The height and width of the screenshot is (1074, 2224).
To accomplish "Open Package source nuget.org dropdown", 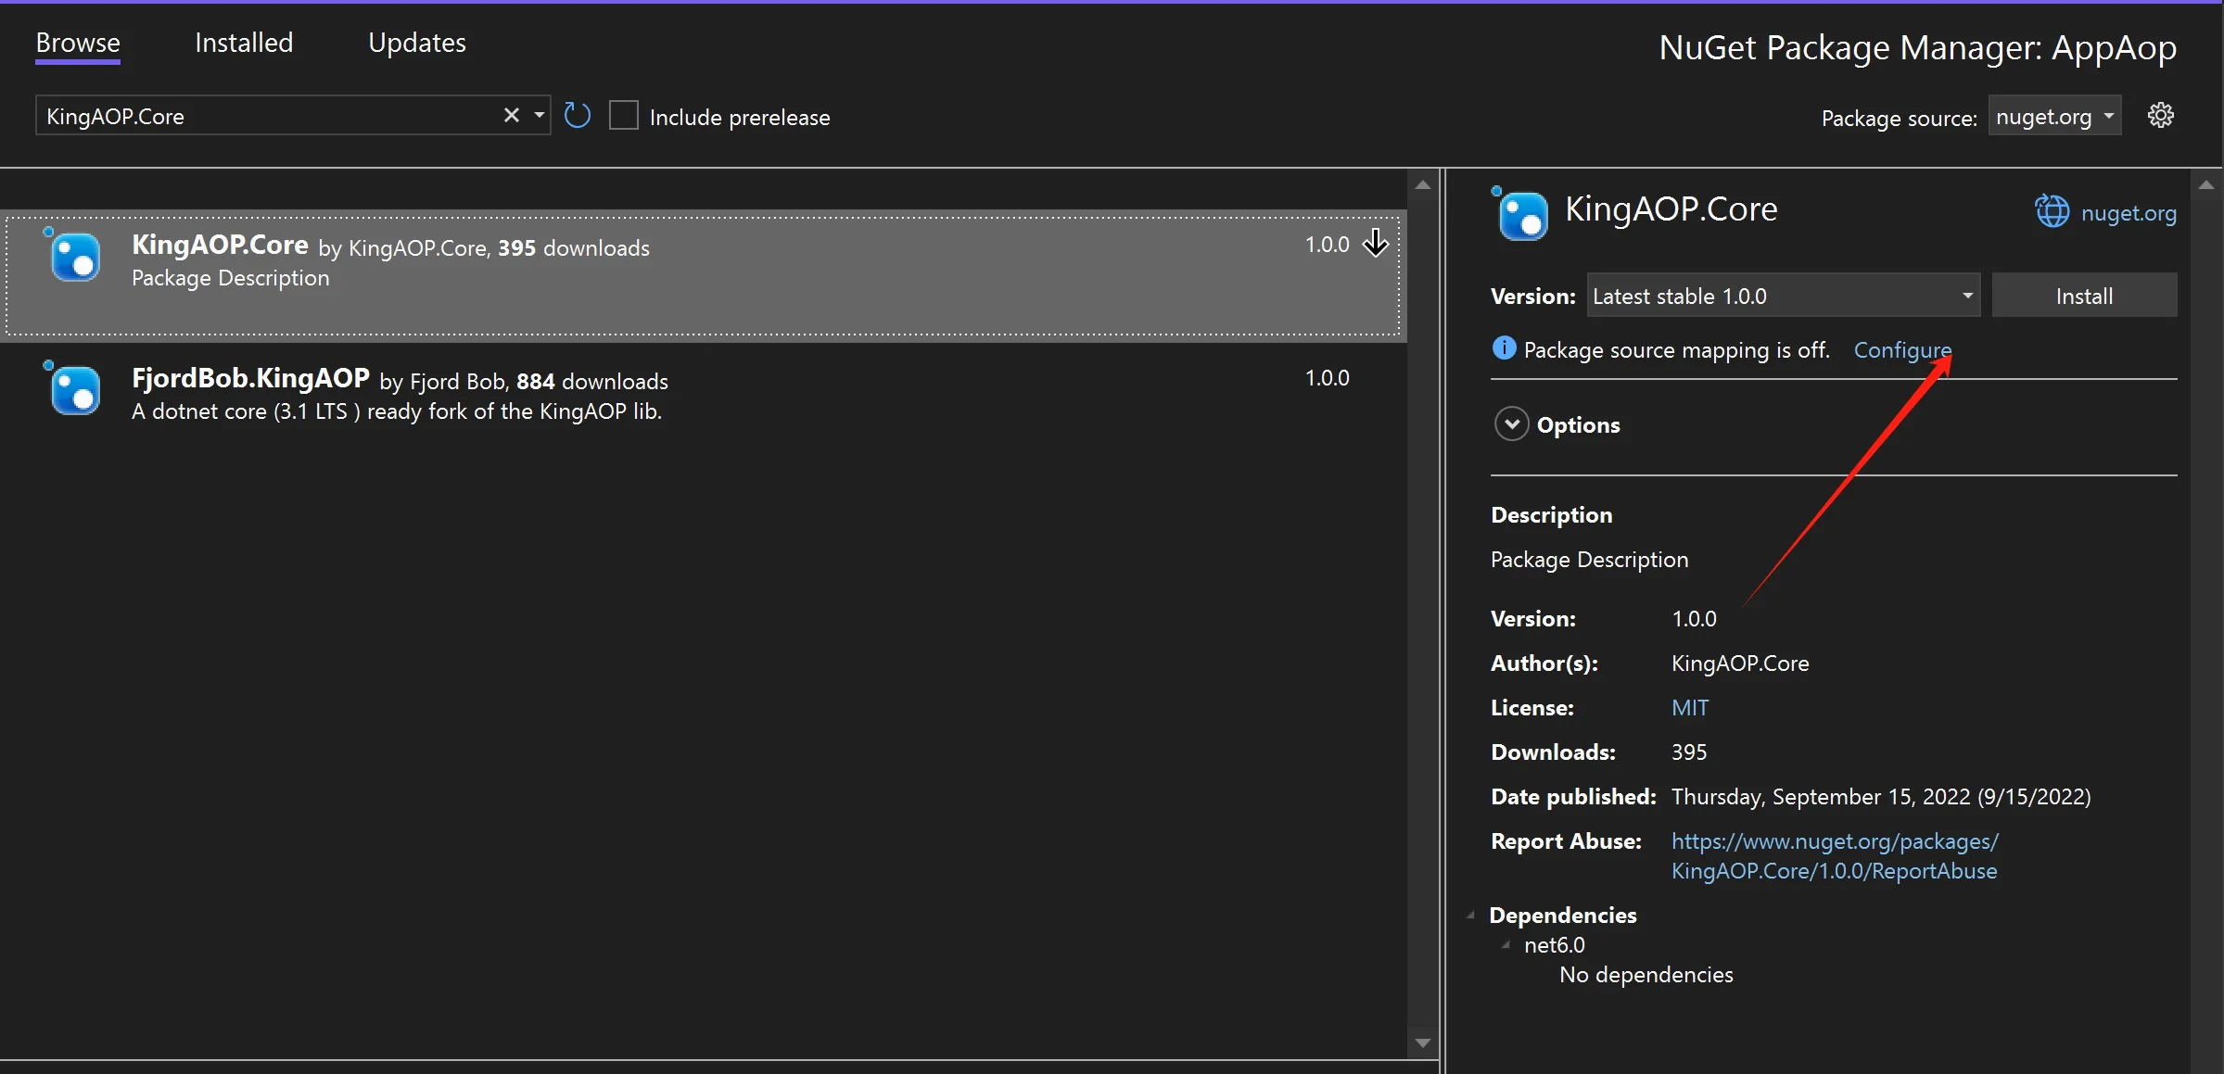I will [x=2054, y=116].
